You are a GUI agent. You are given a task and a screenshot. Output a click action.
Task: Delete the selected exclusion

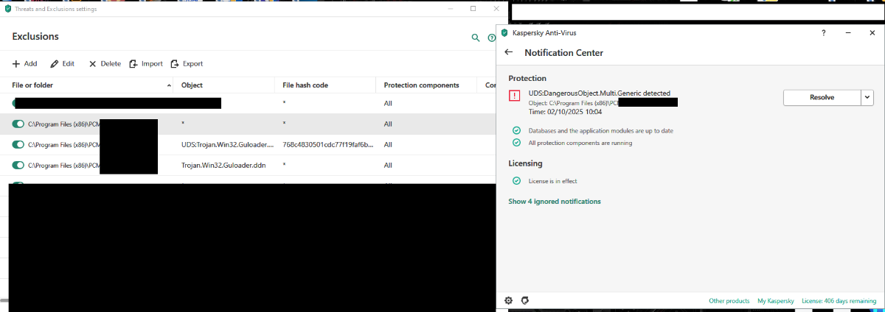click(105, 64)
